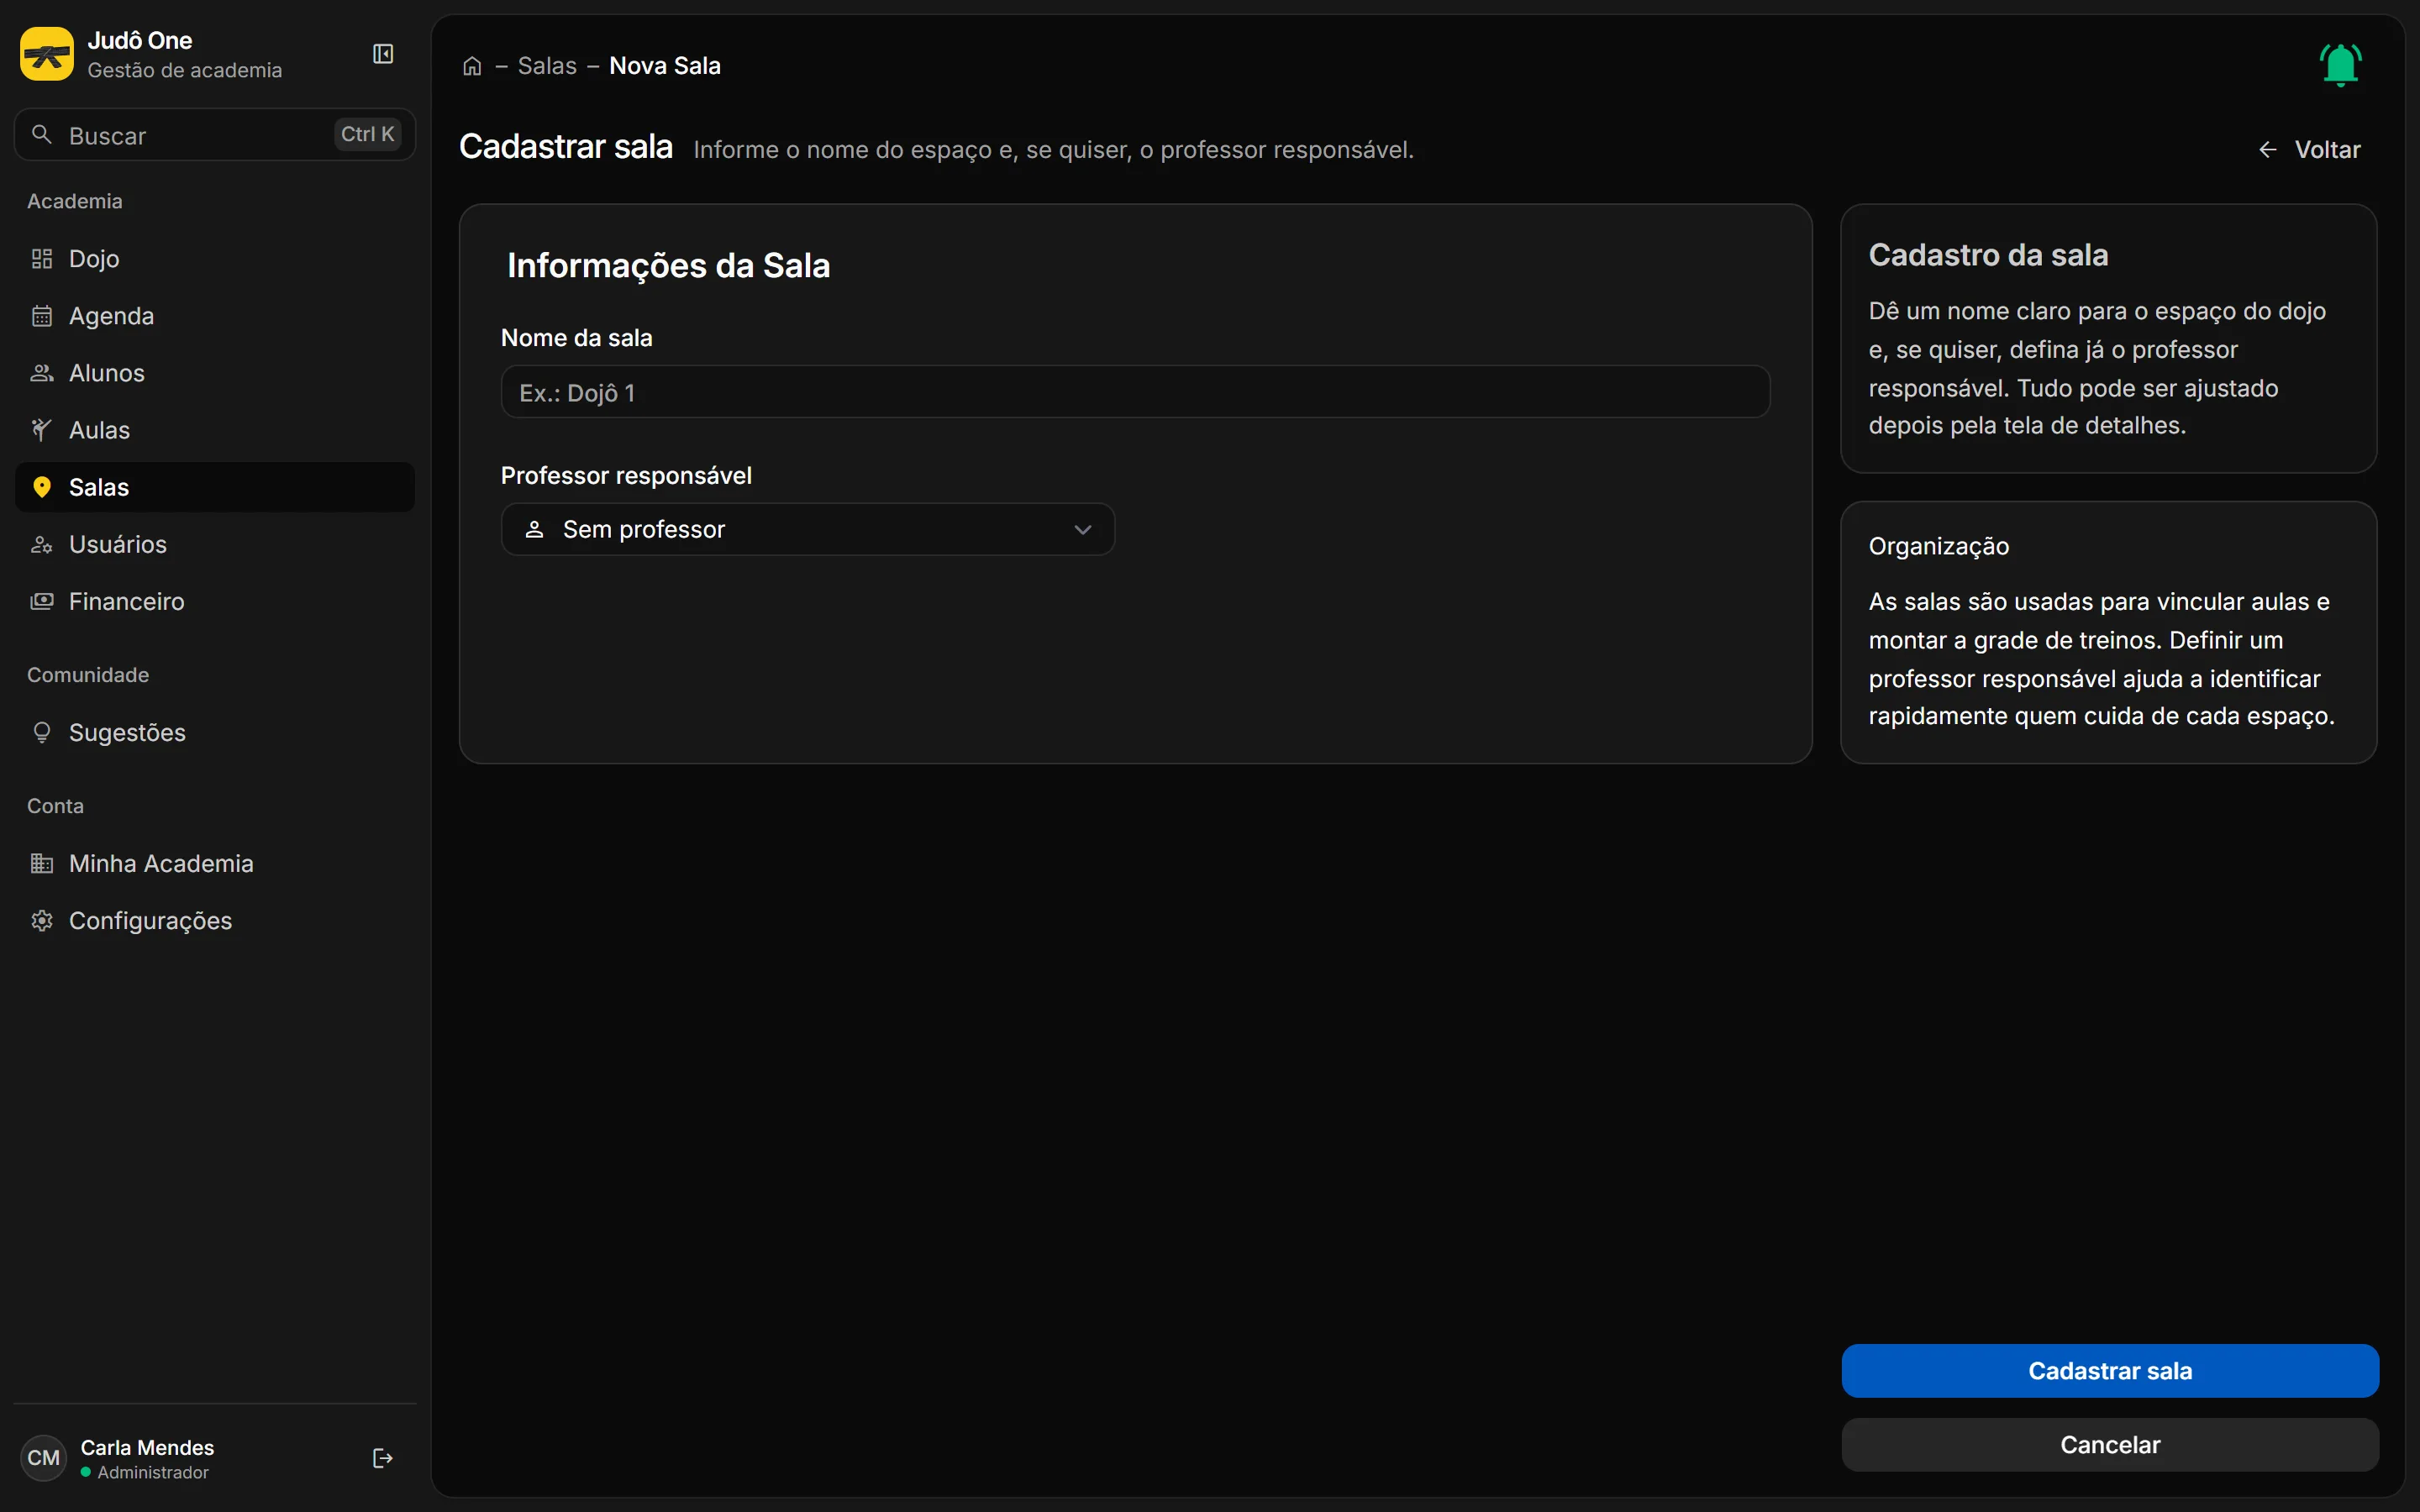2420x1512 pixels.
Task: Click the Ctrl K shortcut badge
Action: (x=367, y=134)
